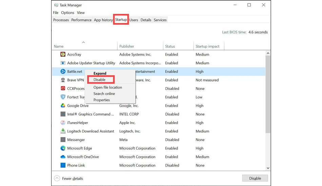Click the Microsoft OneDrive cloud icon
Image resolution: width=322 pixels, height=186 pixels.
coord(63,157)
